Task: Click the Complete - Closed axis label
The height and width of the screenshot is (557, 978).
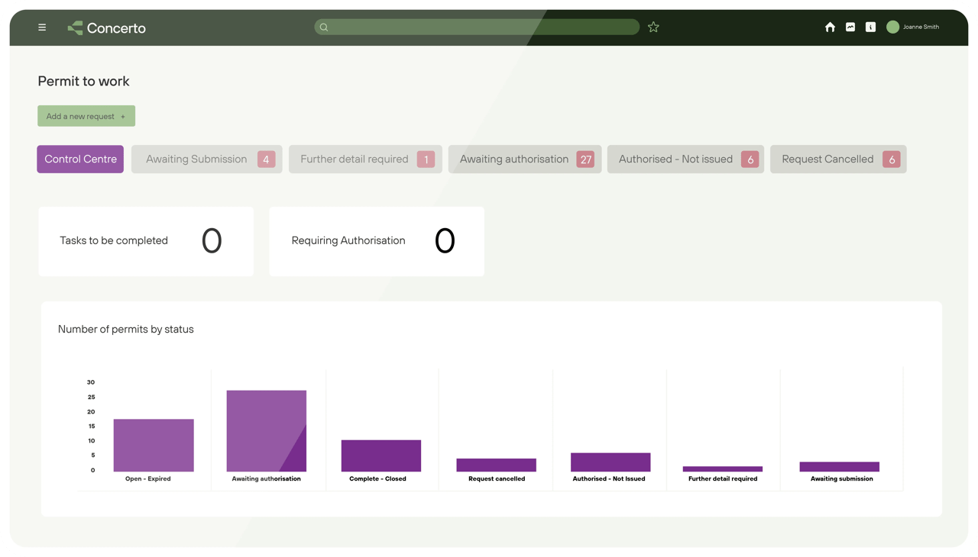Action: coord(377,479)
